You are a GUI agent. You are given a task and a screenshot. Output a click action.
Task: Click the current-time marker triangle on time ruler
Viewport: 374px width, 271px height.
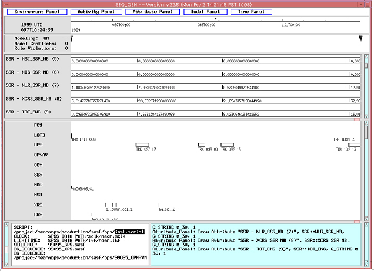(216, 18)
